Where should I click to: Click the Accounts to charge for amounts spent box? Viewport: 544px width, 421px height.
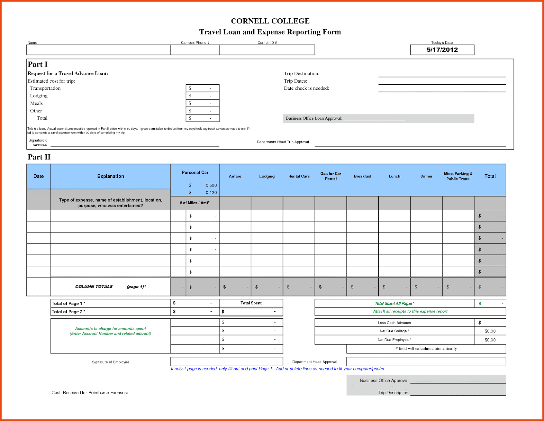pyautogui.click(x=111, y=336)
